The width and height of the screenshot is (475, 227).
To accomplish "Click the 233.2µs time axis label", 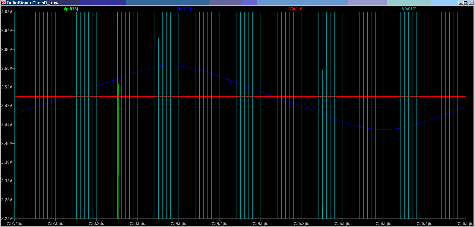I will 97,223.
